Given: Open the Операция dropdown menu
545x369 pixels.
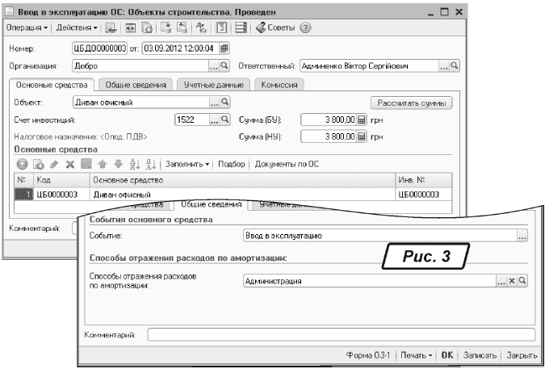Looking at the screenshot, I should 27,28.
